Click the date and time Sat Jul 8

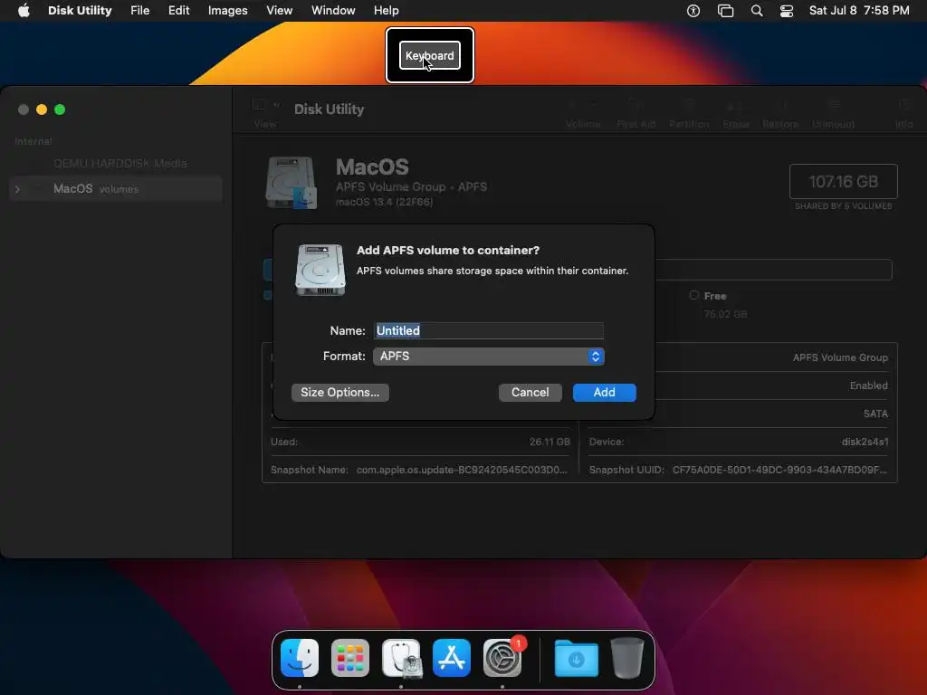click(x=859, y=11)
